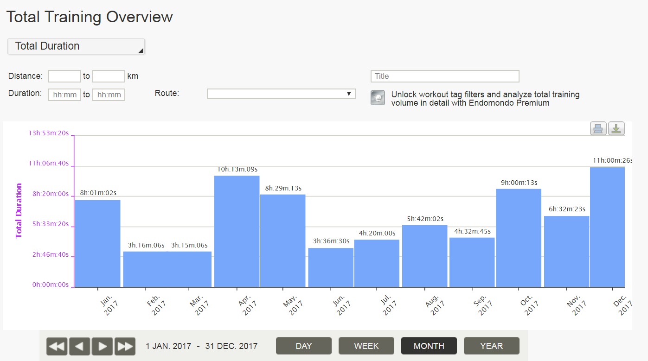
Task: Click the Sep. 2017 bar
Action: [472, 262]
